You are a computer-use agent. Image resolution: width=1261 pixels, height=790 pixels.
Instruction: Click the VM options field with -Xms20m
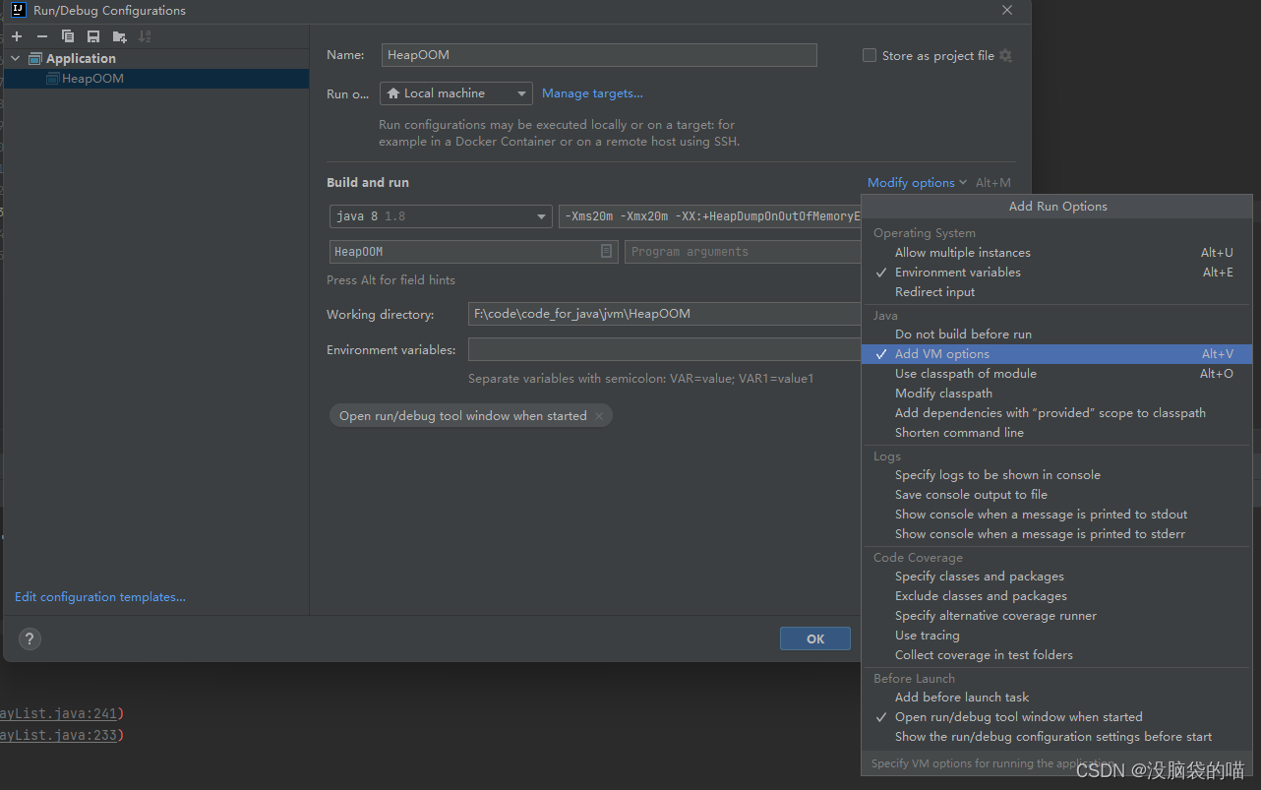click(710, 216)
